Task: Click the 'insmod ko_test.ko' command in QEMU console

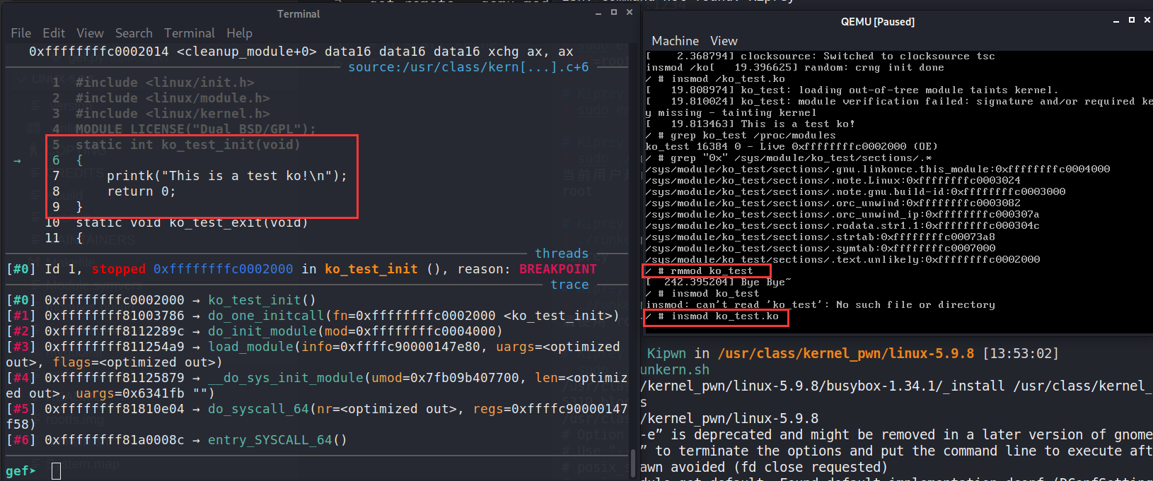Action: [x=724, y=316]
